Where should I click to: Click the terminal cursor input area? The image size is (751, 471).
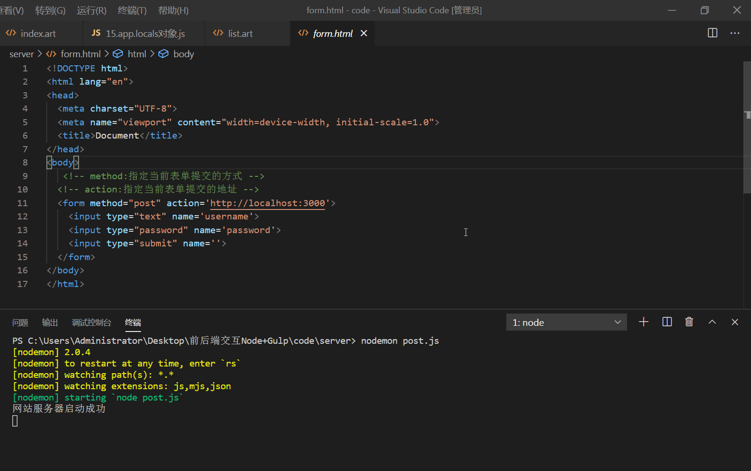[x=15, y=421]
